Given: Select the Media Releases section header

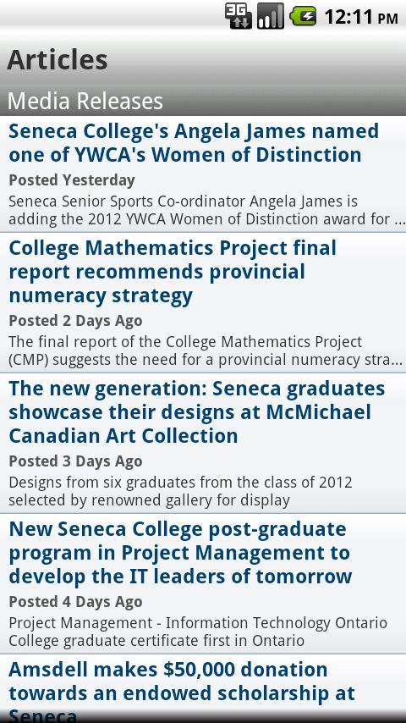Looking at the screenshot, I should click(85, 101).
